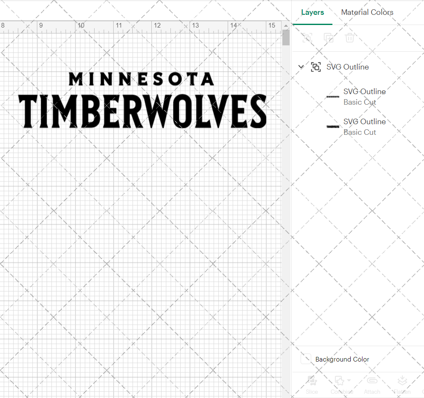
Task: Click the Flatten tool icon
Action: pyautogui.click(x=402, y=381)
